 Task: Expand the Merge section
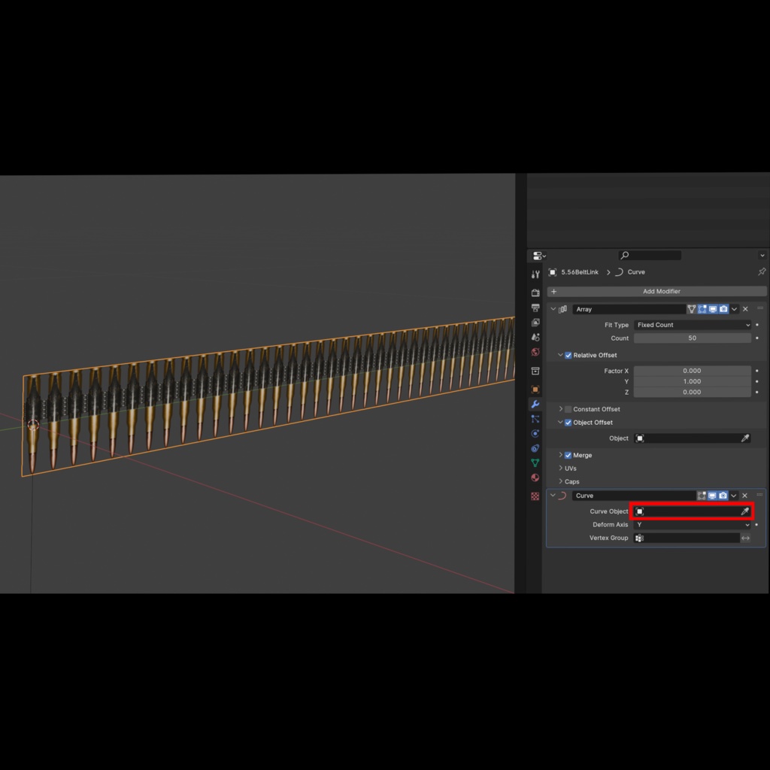pyautogui.click(x=560, y=455)
